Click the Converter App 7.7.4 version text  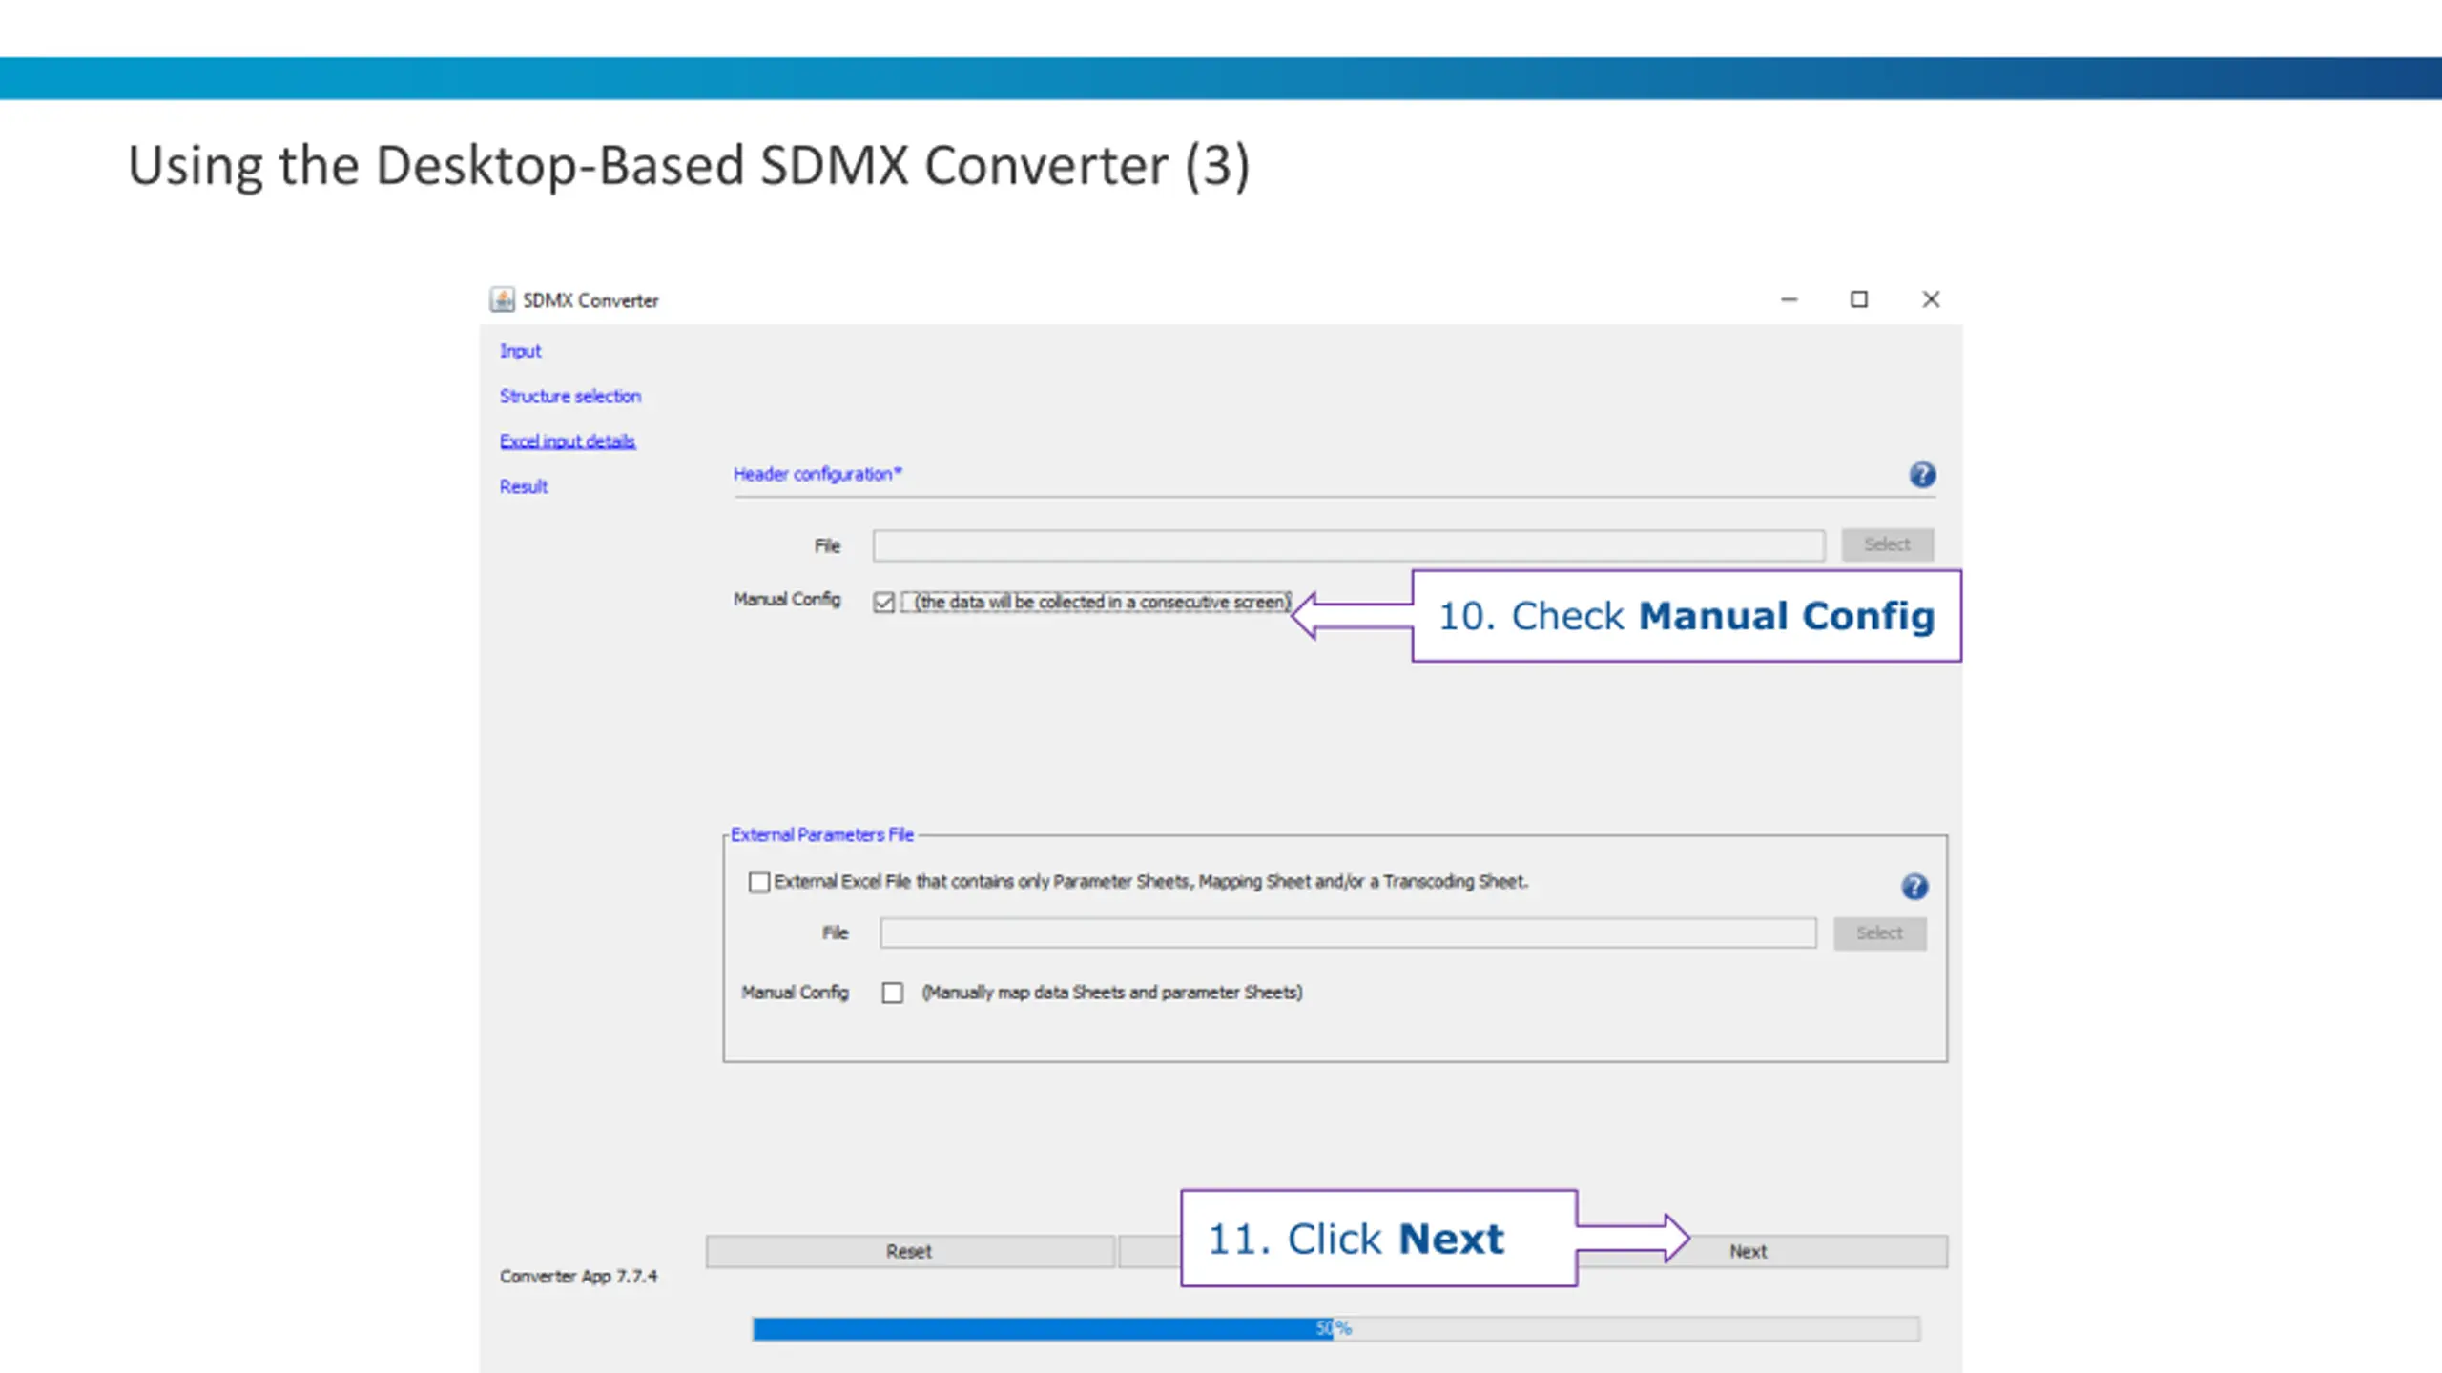(578, 1276)
